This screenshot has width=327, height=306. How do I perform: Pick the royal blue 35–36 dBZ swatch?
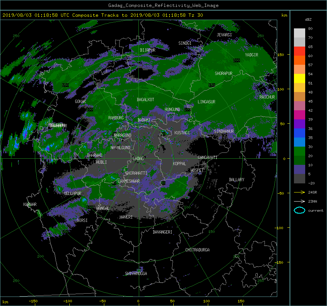click(x=299, y=133)
